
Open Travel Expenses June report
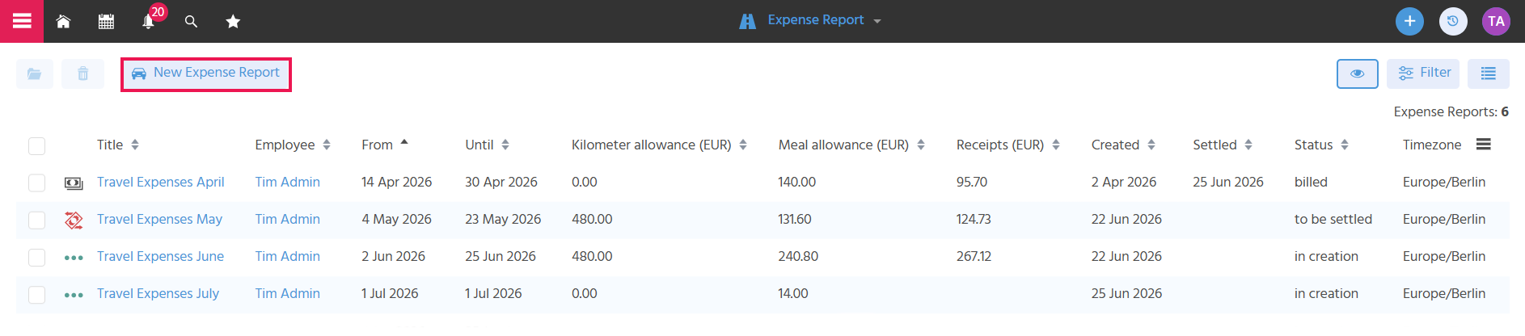tap(160, 256)
